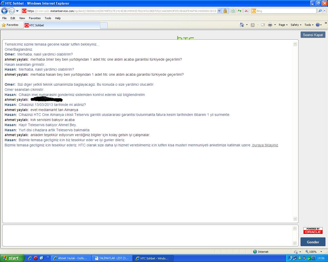Open the Safety command bar dropdown
Screen dimensions: 328x262
pos(296,25)
